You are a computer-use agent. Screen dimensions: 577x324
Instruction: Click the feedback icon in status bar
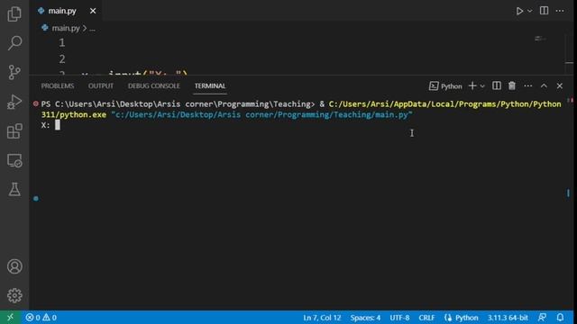[542, 318]
